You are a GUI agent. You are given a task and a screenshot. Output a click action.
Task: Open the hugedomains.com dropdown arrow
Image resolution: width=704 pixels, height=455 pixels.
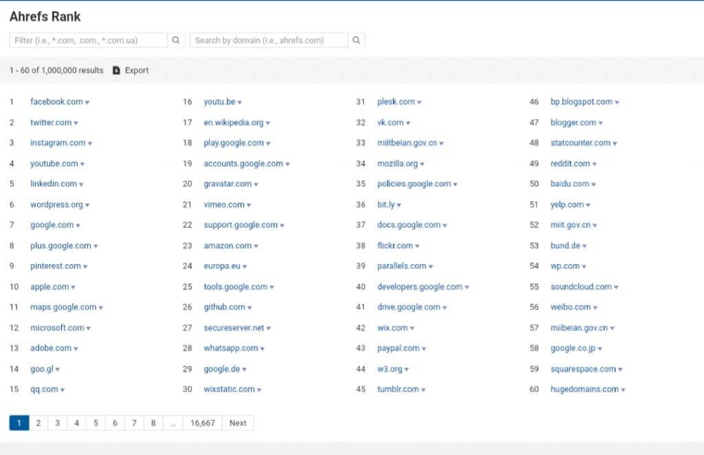pyautogui.click(x=623, y=390)
